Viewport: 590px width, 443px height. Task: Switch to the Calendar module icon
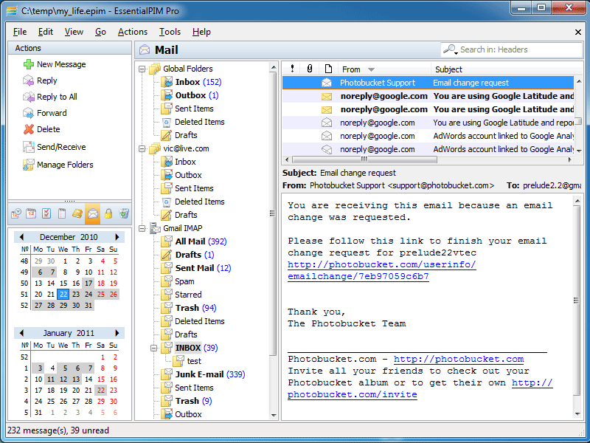(x=31, y=213)
